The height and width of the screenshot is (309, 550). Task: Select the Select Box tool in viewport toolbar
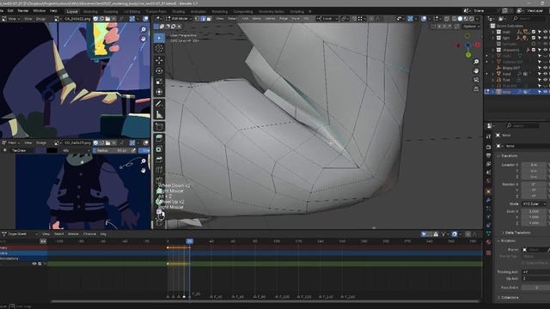coord(159,38)
